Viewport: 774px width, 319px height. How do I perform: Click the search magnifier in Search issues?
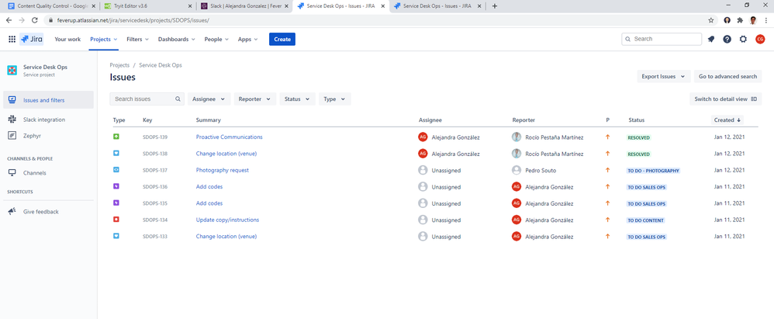178,99
